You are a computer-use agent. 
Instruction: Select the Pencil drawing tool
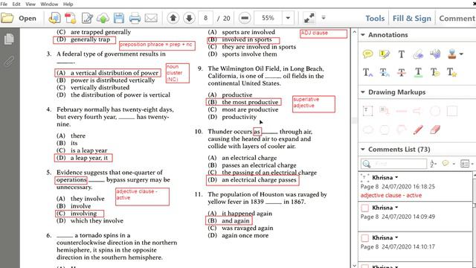click(418, 130)
